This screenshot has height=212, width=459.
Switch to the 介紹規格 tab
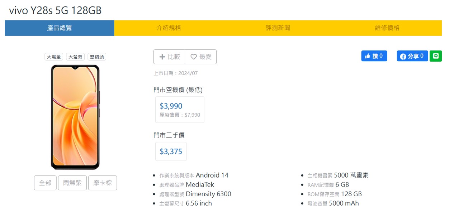169,28
